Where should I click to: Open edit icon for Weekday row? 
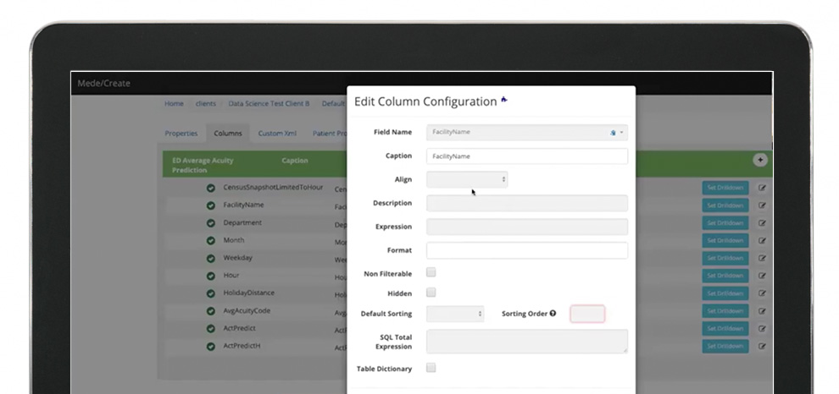click(x=762, y=258)
